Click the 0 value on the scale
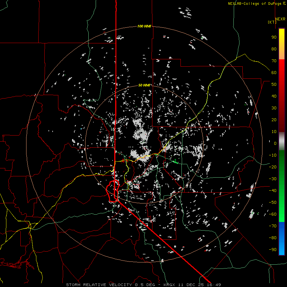287x287 pixels. point(275,143)
